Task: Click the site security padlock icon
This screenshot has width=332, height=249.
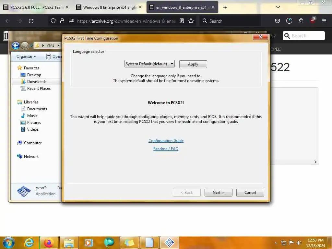Action: (62, 21)
